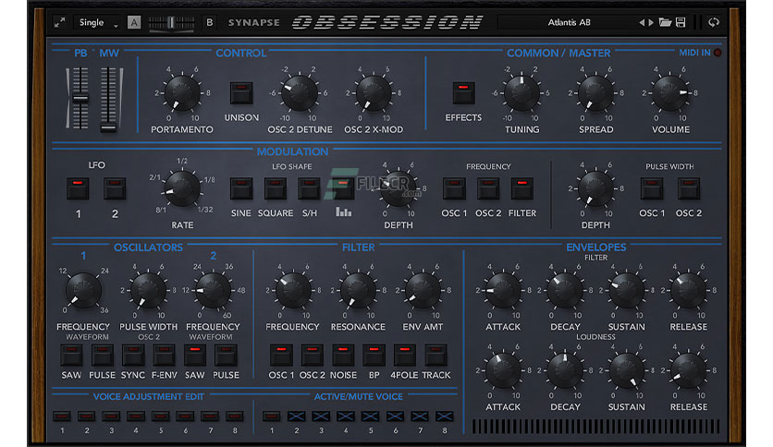Select patch layer A button
773x447 pixels.
click(133, 22)
